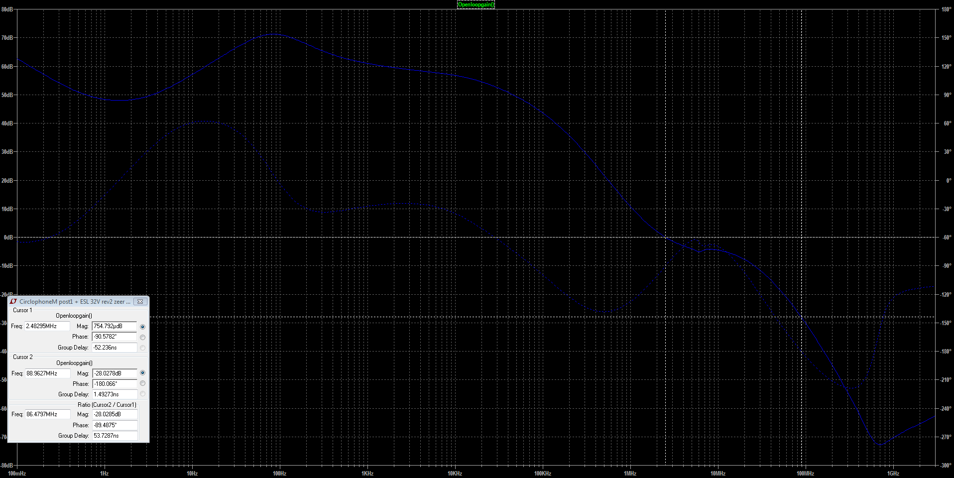Close the cursor readout dialog

(x=140, y=301)
